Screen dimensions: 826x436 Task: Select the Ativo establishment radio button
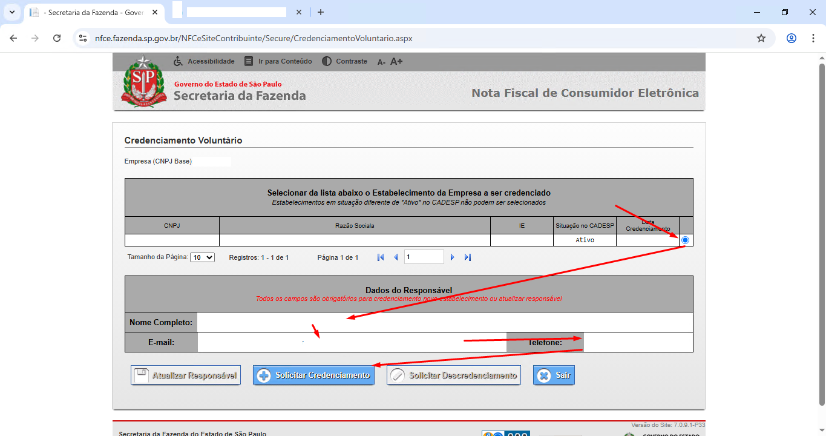click(x=685, y=240)
